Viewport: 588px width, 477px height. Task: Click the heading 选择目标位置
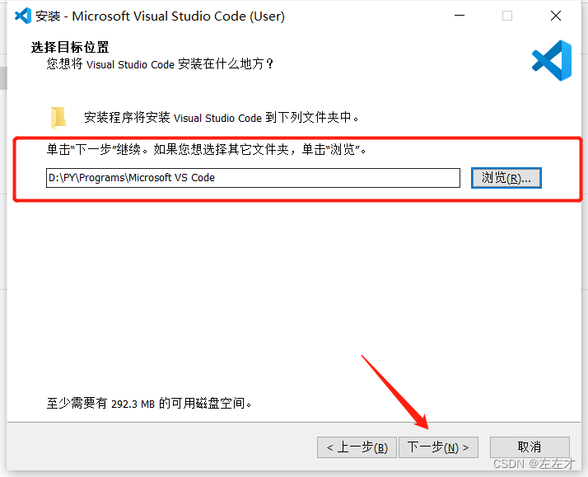(70, 47)
